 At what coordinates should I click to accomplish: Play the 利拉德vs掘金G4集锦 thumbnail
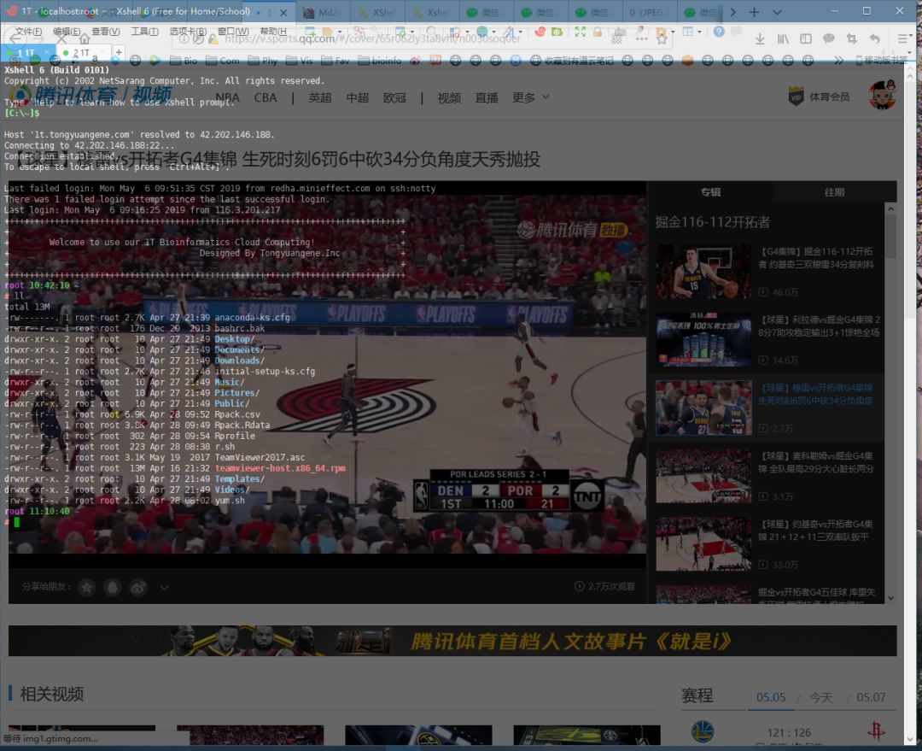click(703, 339)
